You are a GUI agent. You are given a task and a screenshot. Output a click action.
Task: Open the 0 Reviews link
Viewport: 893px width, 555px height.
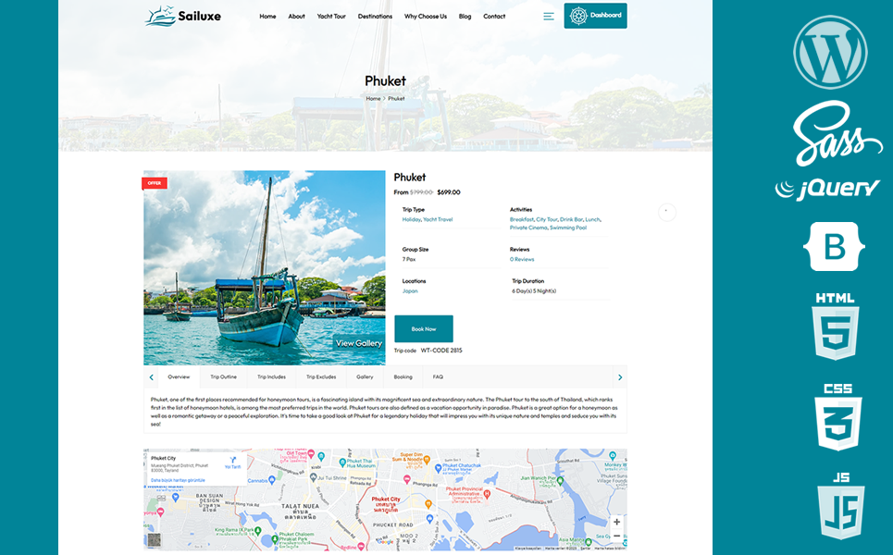522,259
